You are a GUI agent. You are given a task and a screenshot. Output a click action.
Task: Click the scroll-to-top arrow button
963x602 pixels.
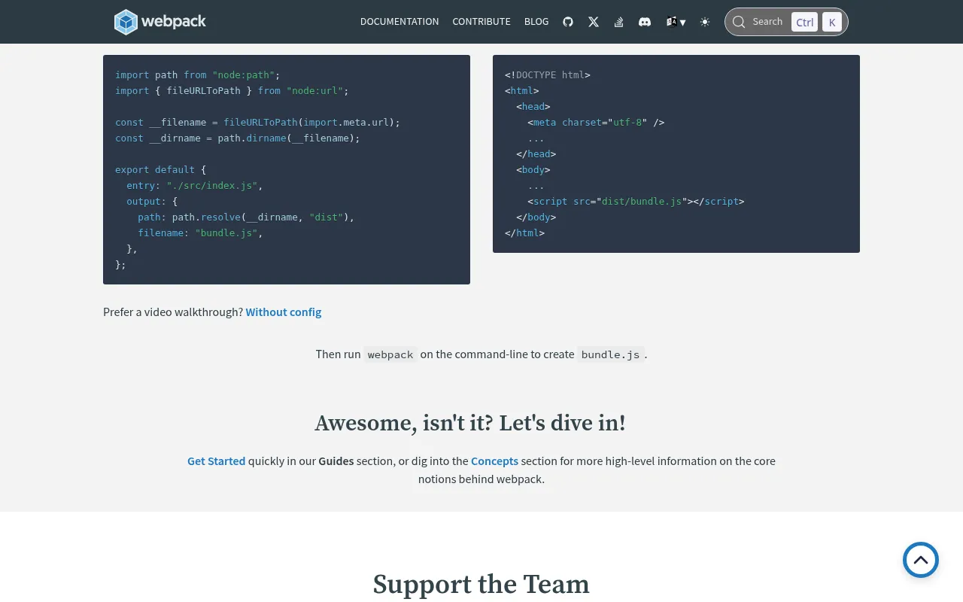click(x=921, y=560)
